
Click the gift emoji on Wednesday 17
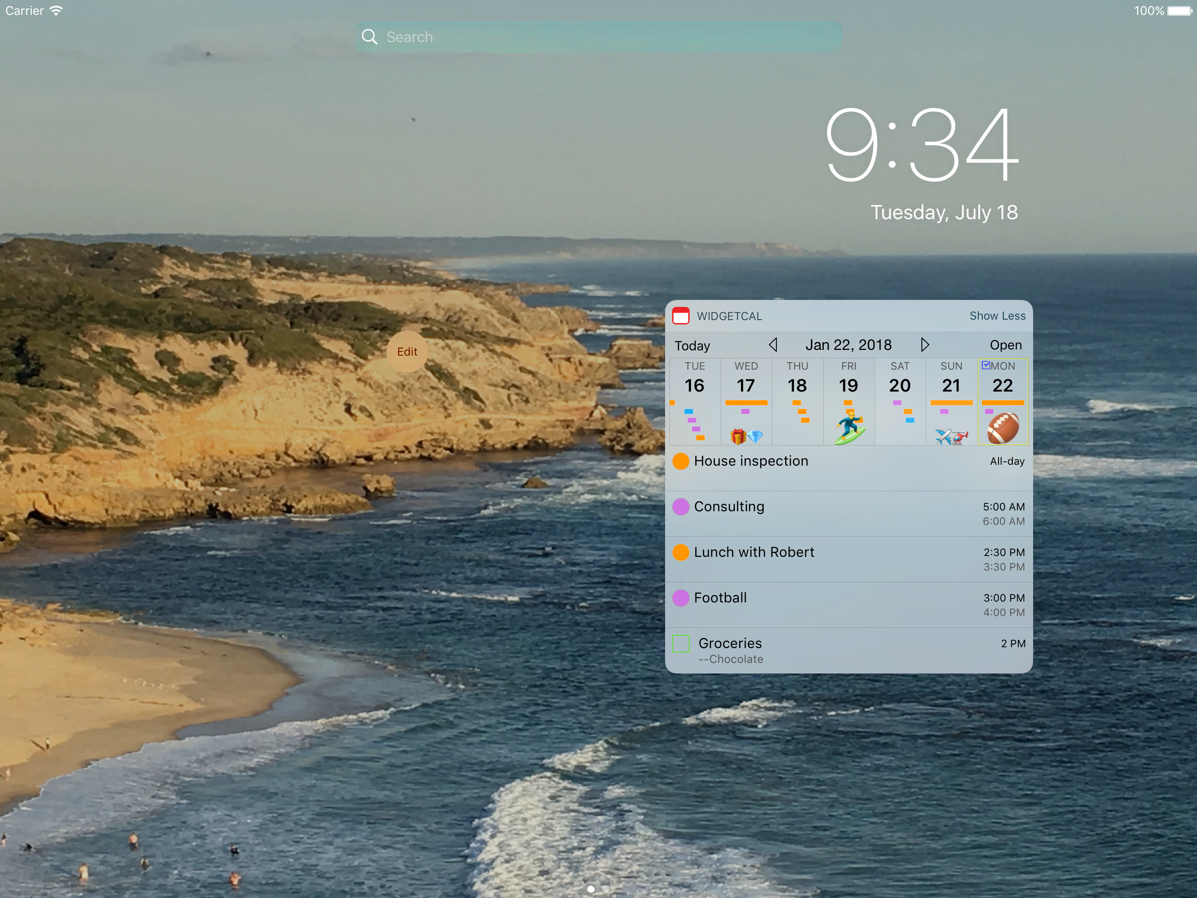coord(738,436)
